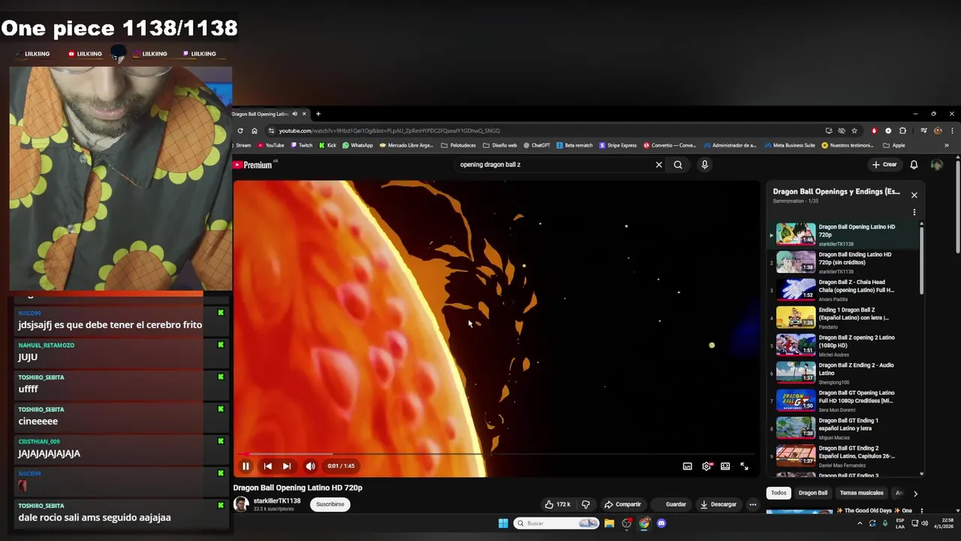Open more actions menu below video
The image size is (961, 541).
752,504
